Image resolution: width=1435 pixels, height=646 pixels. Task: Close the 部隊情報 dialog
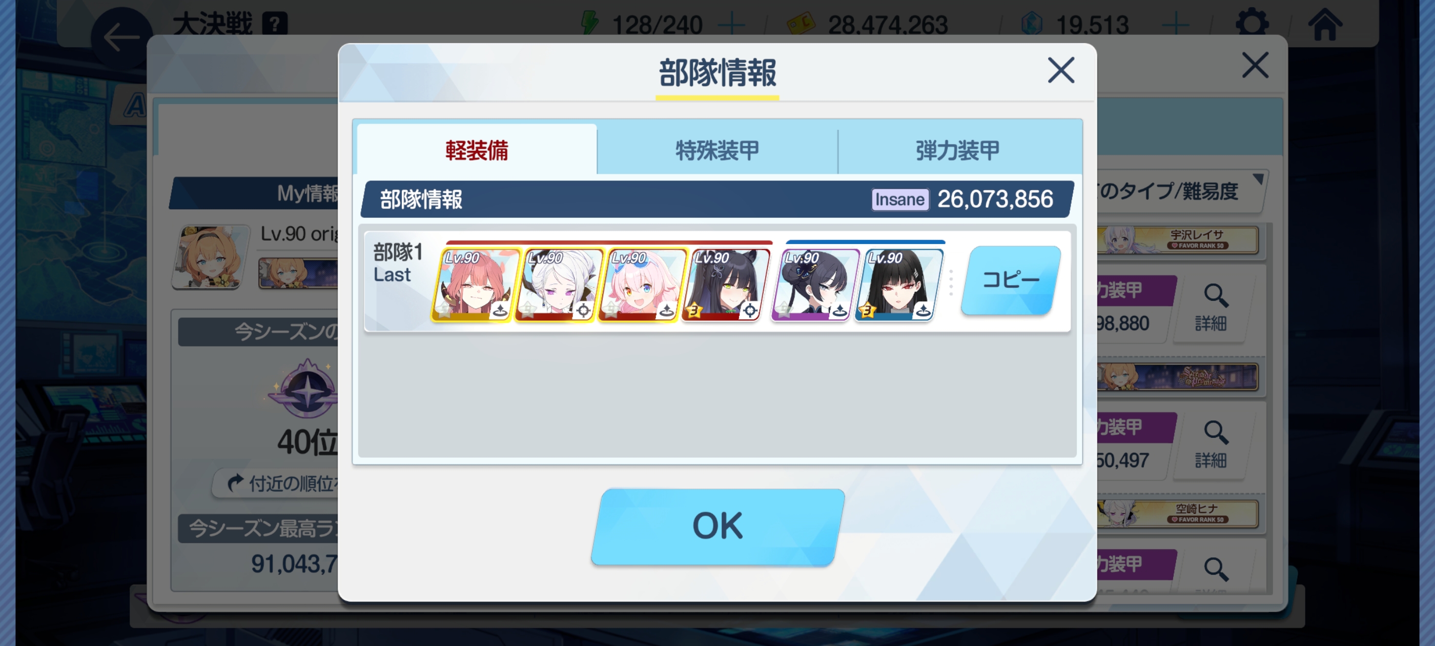point(1060,70)
